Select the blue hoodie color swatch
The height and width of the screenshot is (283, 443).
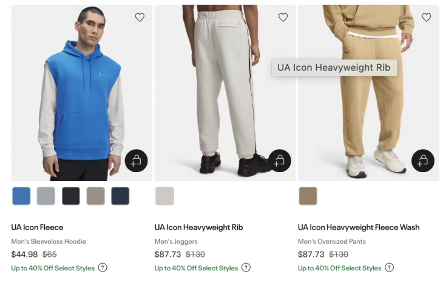pyautogui.click(x=21, y=196)
